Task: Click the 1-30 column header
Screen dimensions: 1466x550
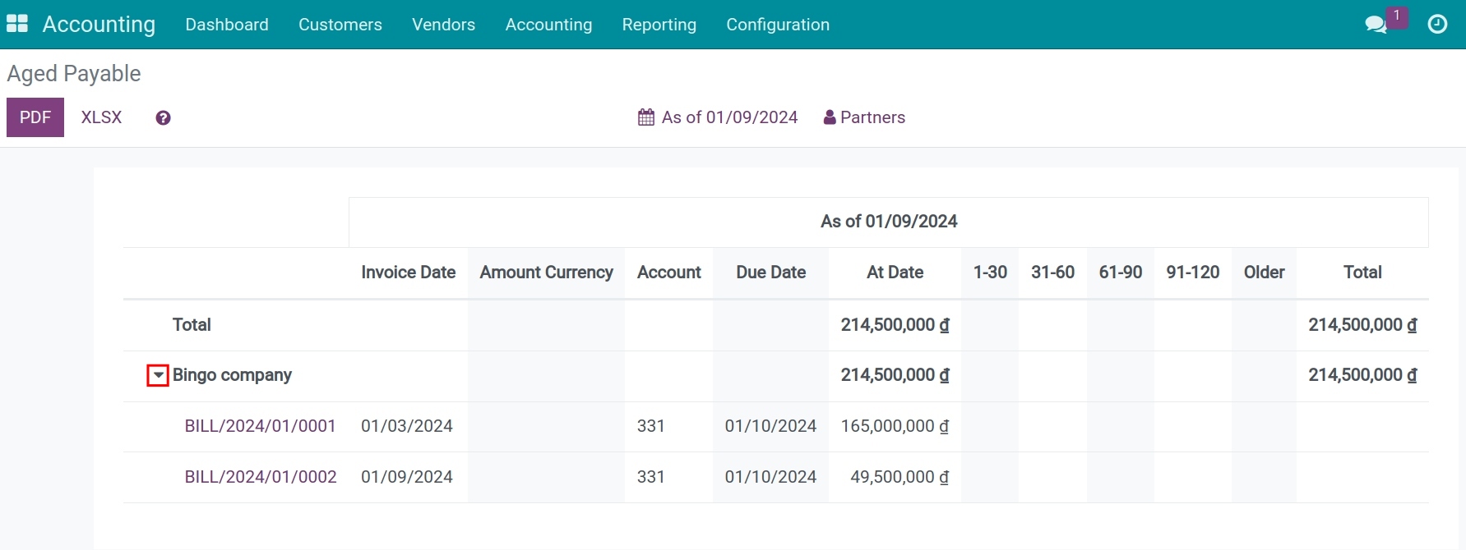Action: 990,273
